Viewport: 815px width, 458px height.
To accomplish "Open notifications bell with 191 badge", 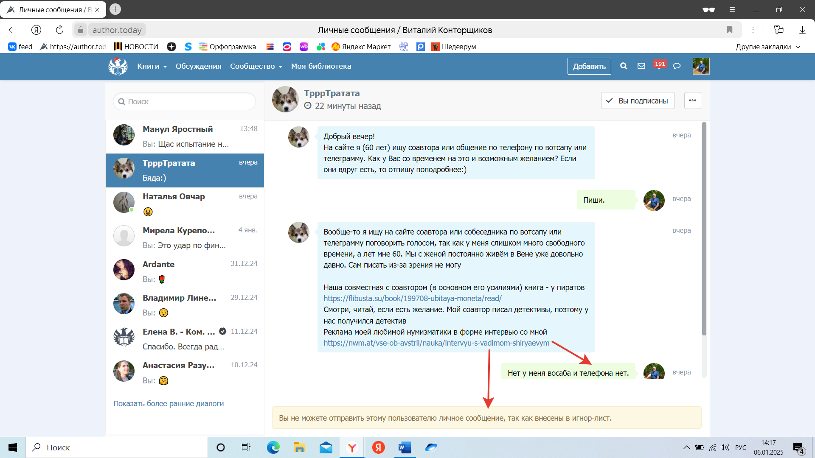I will (659, 66).
